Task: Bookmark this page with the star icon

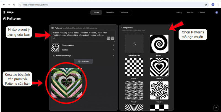Action: pos(206,5)
